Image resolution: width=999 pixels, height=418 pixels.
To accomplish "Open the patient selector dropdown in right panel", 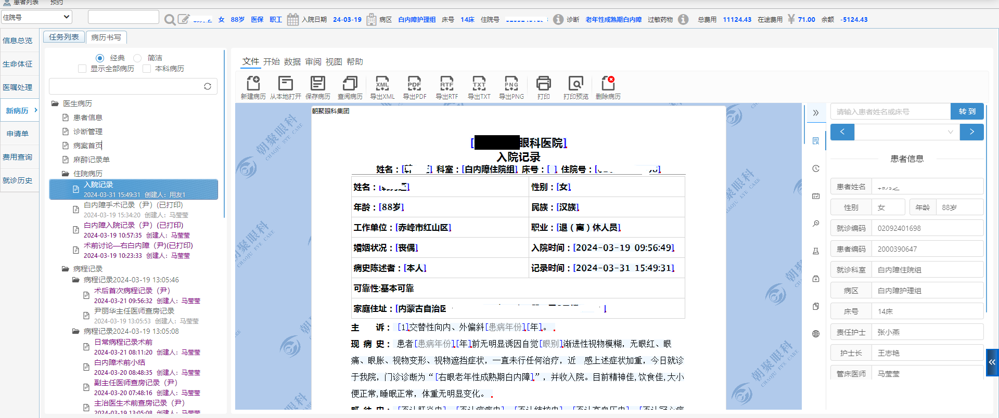I will pos(907,132).
